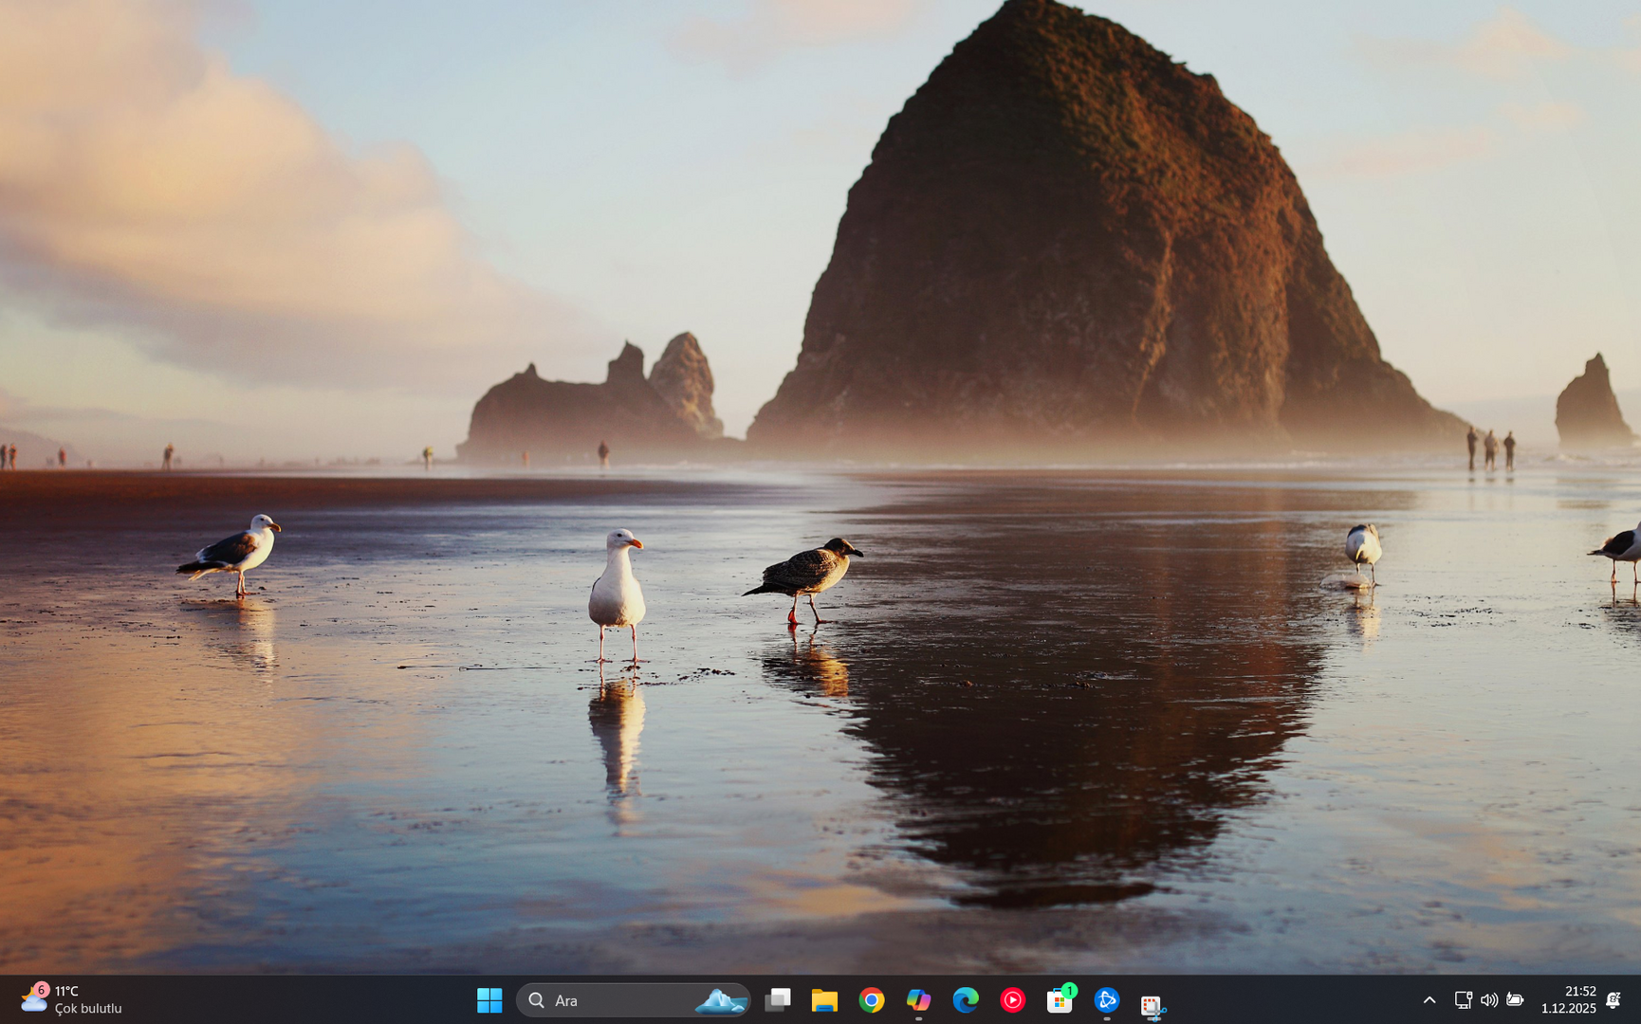Click the battery status tray icon

(1515, 1000)
